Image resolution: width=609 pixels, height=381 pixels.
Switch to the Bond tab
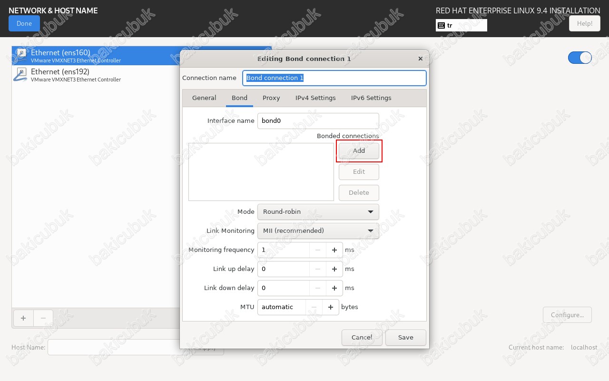tap(239, 98)
